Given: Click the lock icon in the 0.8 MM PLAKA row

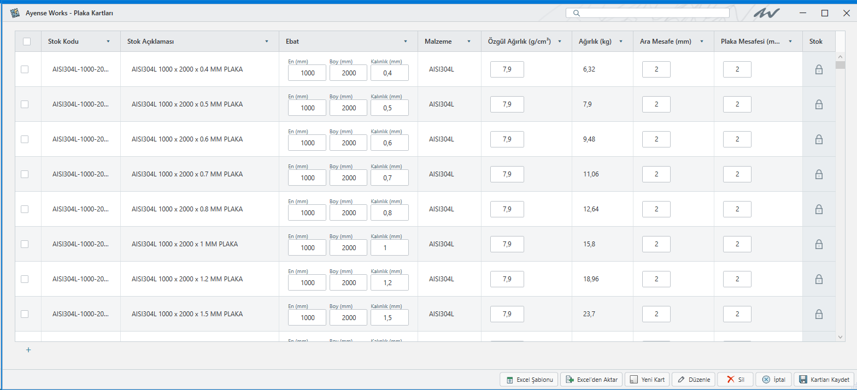Looking at the screenshot, I should (819, 209).
